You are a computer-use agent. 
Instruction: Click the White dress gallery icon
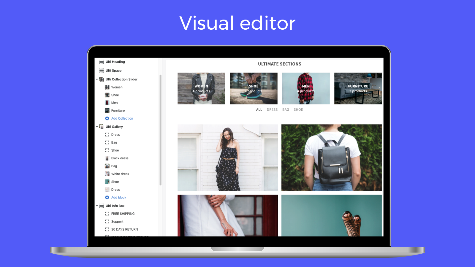coord(107,174)
